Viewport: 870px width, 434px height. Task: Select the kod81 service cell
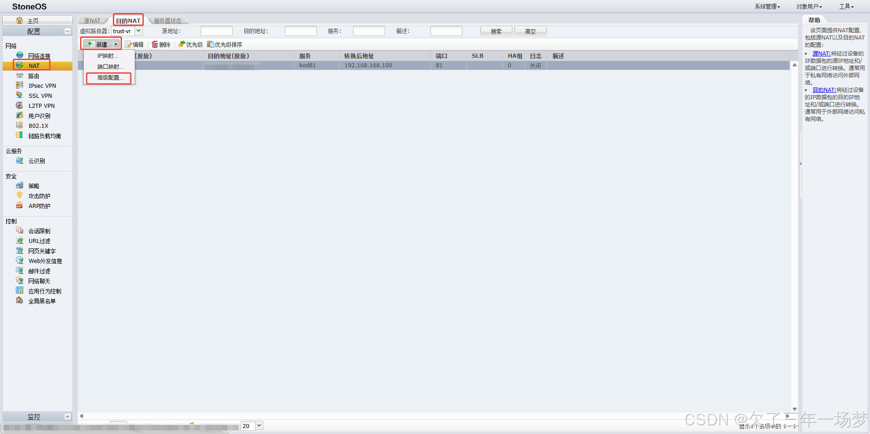click(316, 66)
